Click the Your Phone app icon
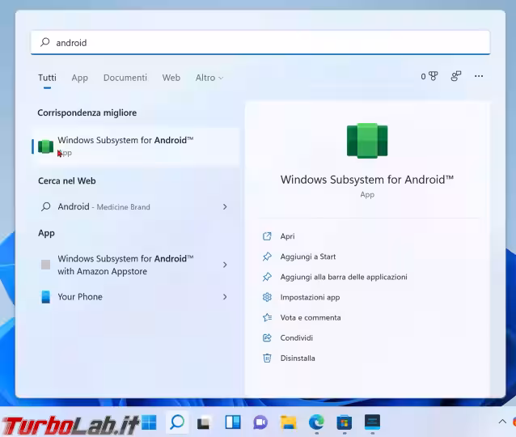The height and width of the screenshot is (437, 516). [46, 297]
